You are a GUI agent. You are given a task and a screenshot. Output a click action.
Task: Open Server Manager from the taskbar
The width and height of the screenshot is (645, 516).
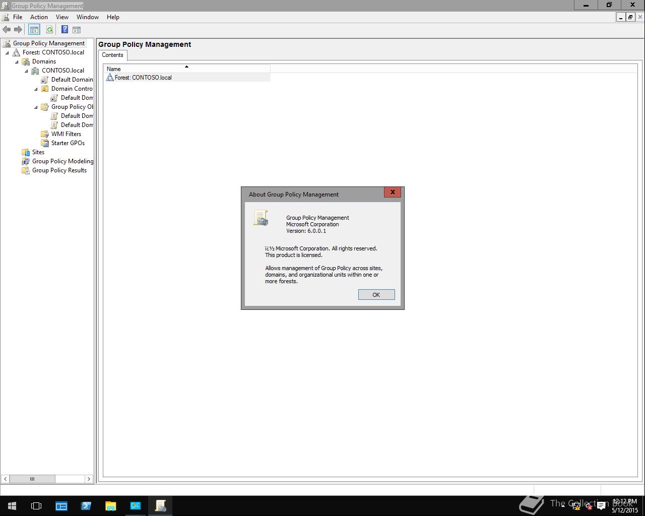pyautogui.click(x=61, y=506)
